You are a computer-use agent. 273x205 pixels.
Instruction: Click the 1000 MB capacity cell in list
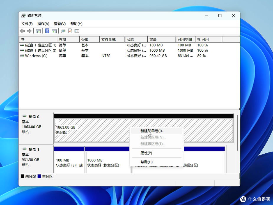click(157, 50)
